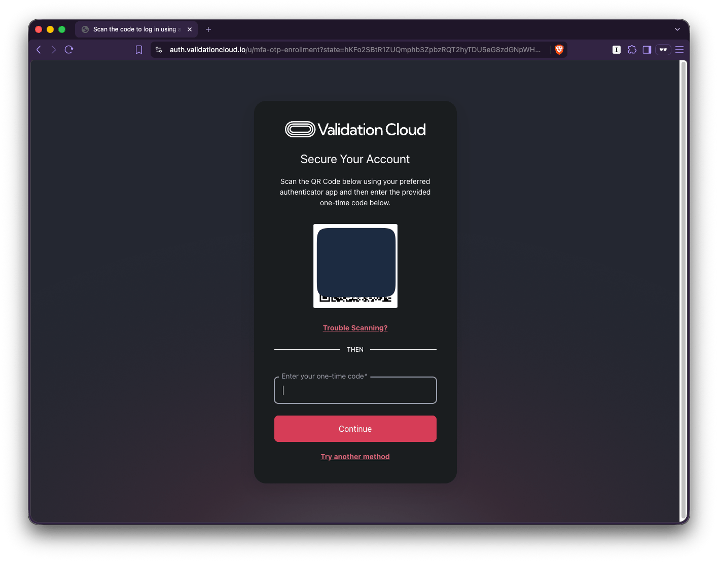Go back with the browser back arrow
718x562 pixels.
click(x=39, y=50)
